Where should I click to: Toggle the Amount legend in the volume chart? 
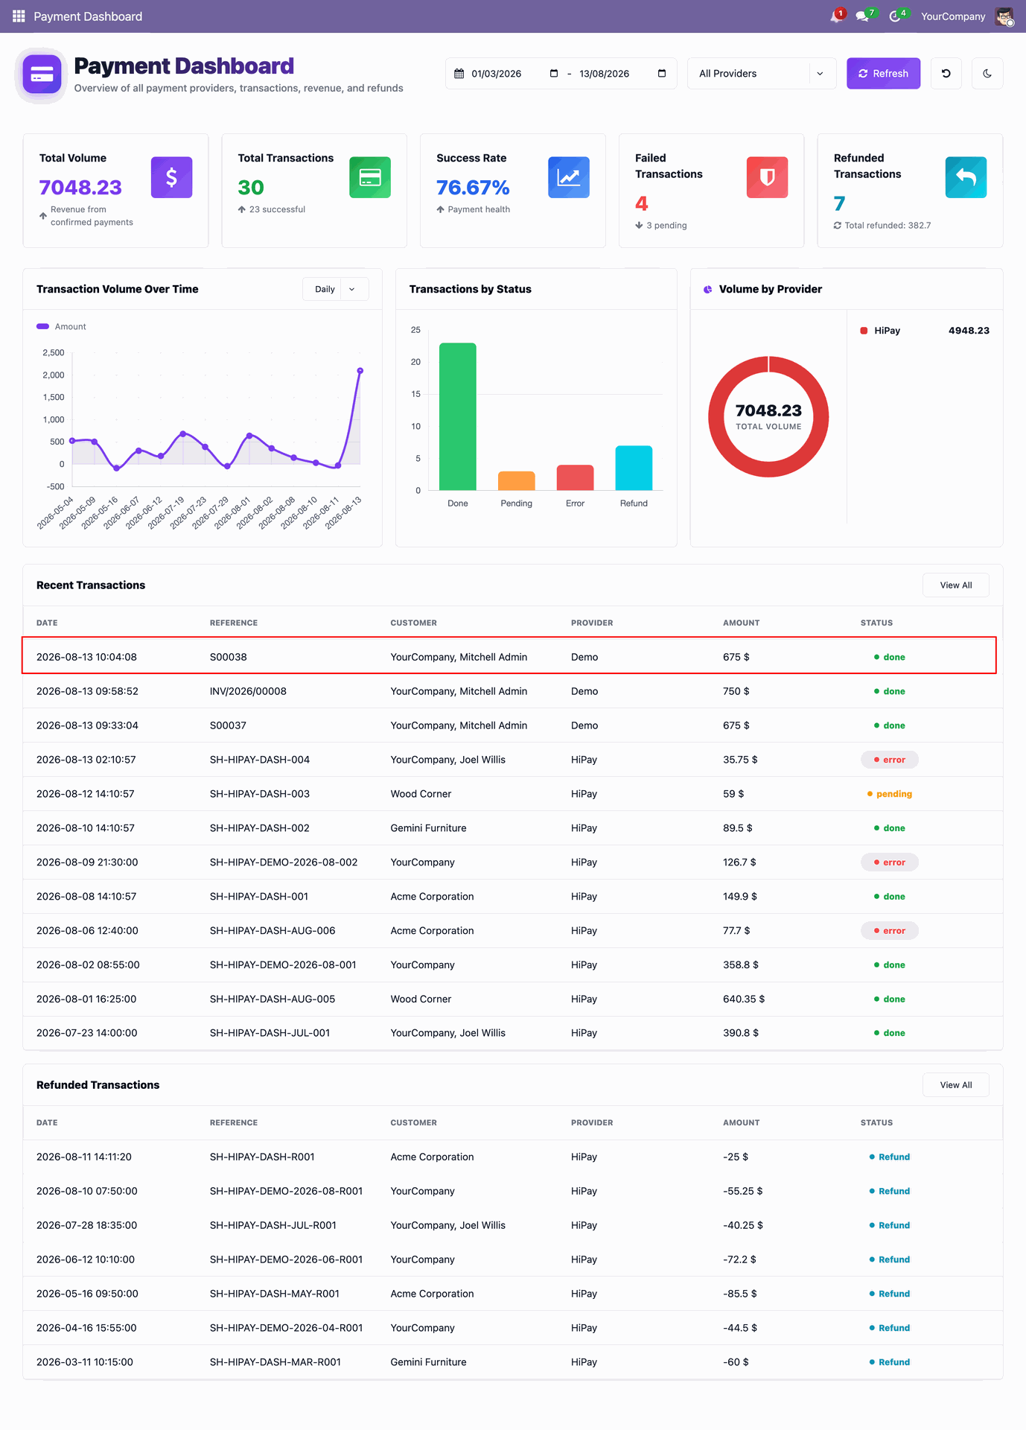(x=62, y=327)
